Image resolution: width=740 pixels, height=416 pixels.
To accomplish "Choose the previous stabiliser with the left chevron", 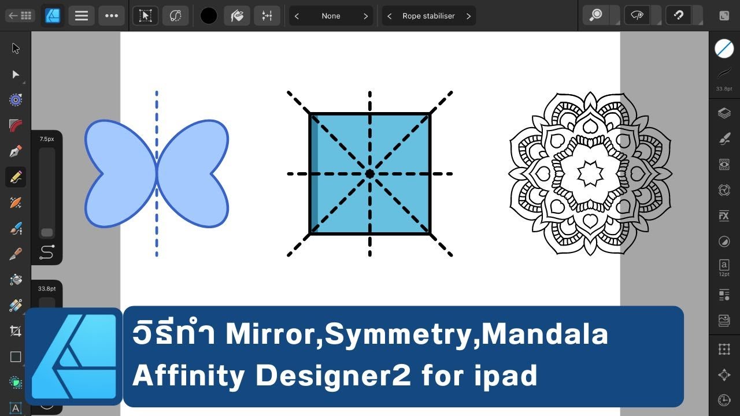I will point(389,16).
